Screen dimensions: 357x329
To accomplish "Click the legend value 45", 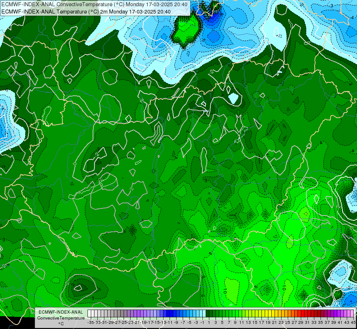I will [x=353, y=322].
